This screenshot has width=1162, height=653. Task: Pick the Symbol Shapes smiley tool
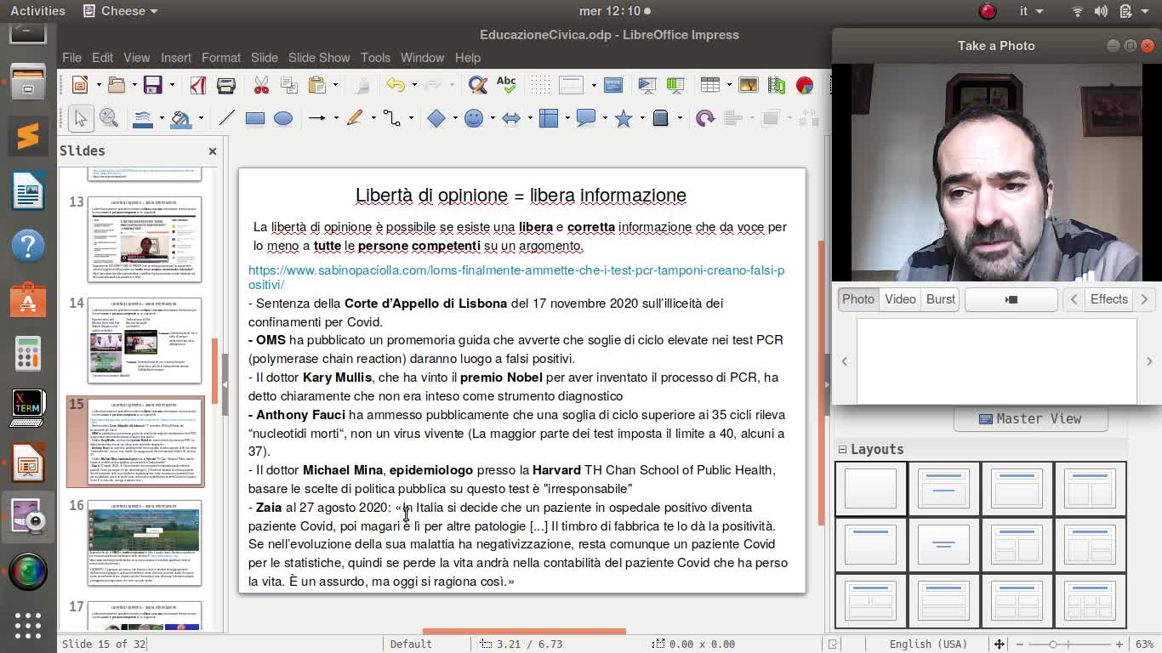(x=474, y=118)
